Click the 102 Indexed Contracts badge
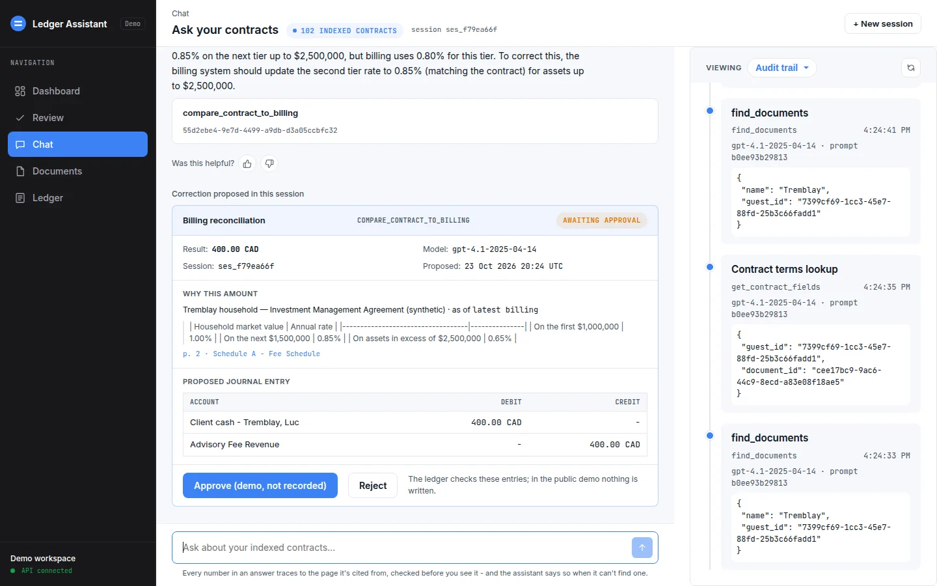This screenshot has height=586, width=937. click(x=345, y=31)
